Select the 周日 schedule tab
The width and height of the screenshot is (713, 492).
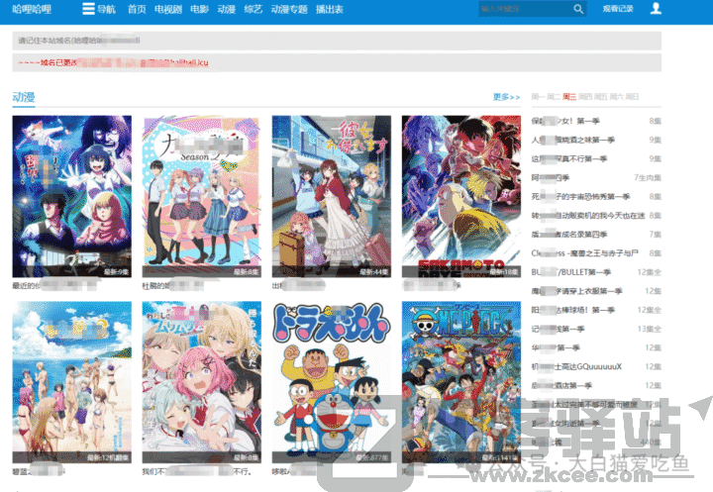(x=632, y=97)
